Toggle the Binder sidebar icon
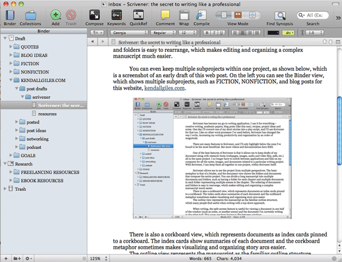The width and height of the screenshot is (342, 262). click(10, 15)
